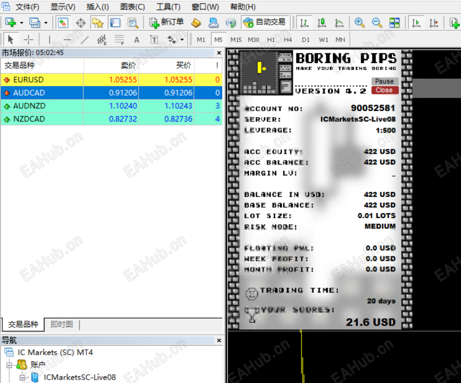Close the 市场报价 Market Watch panel
Image resolution: width=461 pixels, height=383 pixels.
pyautogui.click(x=219, y=53)
